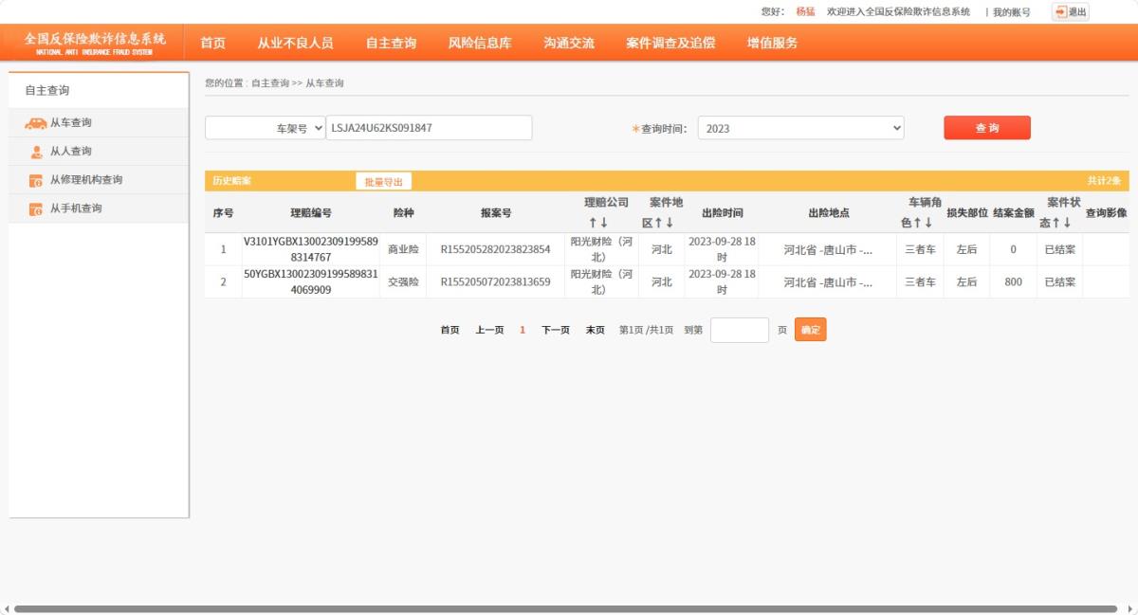Click report number R155205072023813659
The height and width of the screenshot is (615, 1138).
click(495, 281)
